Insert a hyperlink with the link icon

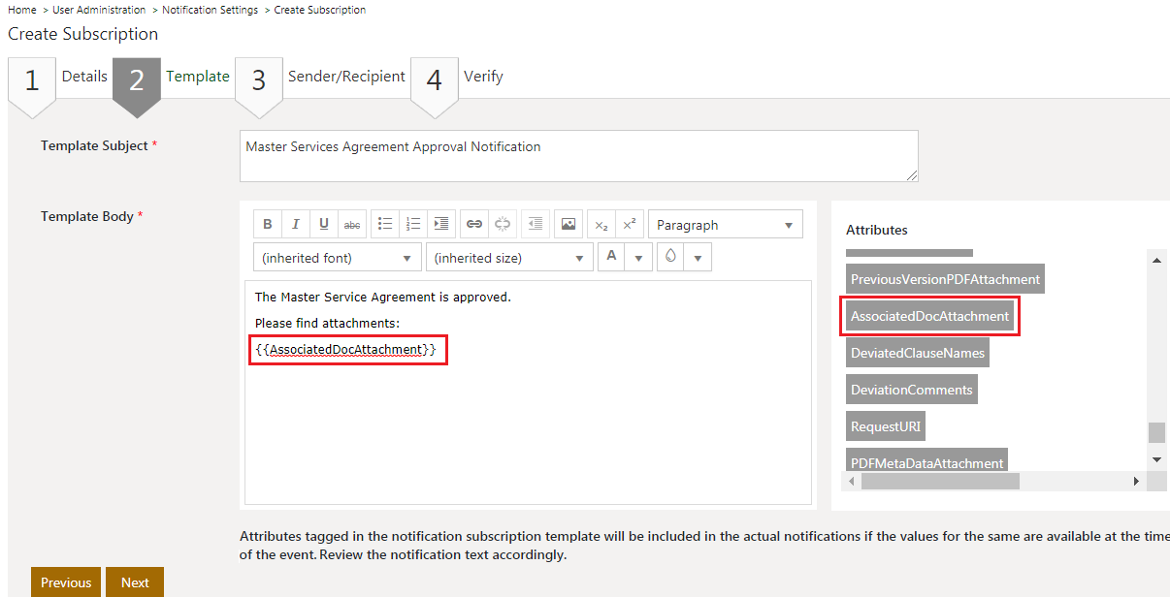coord(474,224)
